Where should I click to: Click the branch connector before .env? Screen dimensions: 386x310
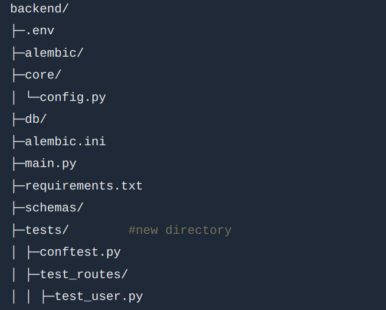[19, 31]
